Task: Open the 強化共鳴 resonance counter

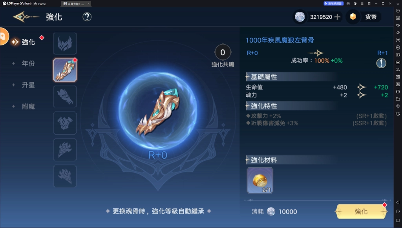Action: tap(223, 56)
